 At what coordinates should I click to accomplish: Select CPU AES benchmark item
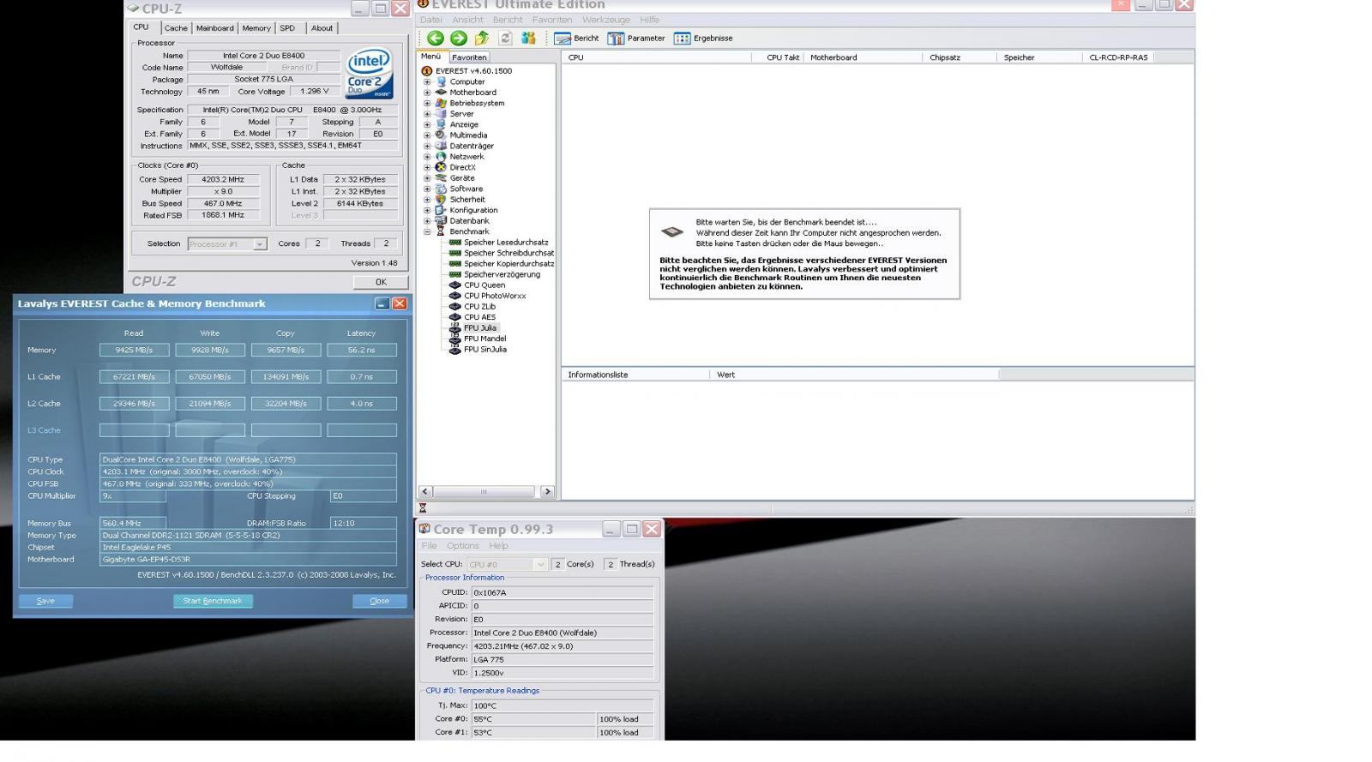[479, 317]
